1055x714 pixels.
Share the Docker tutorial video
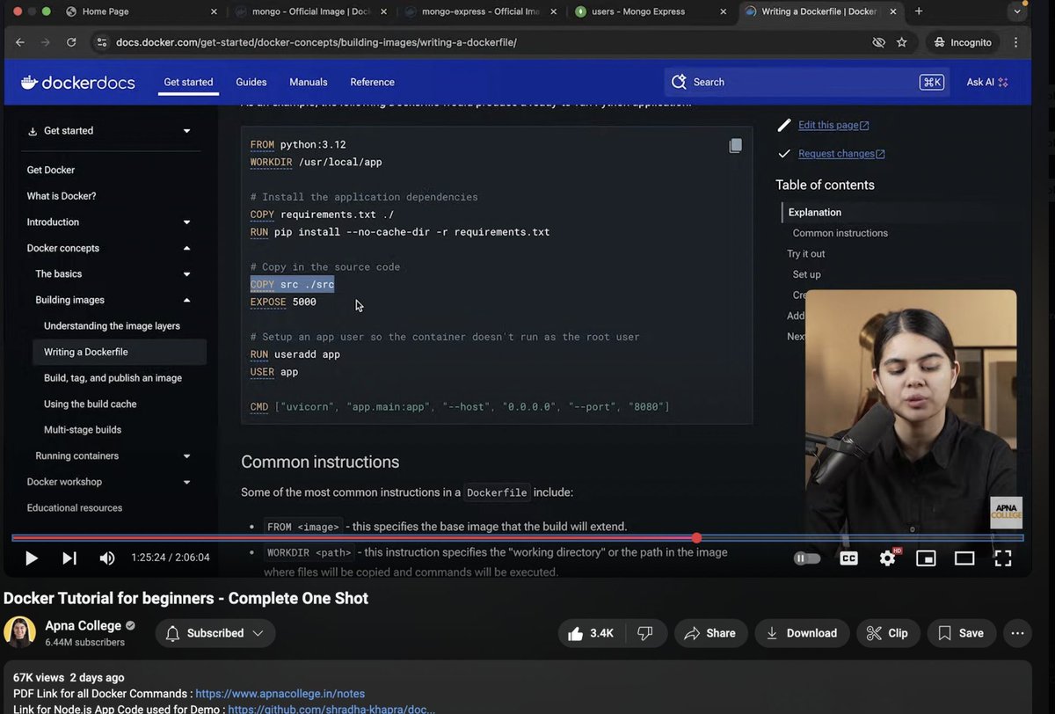[x=709, y=633]
